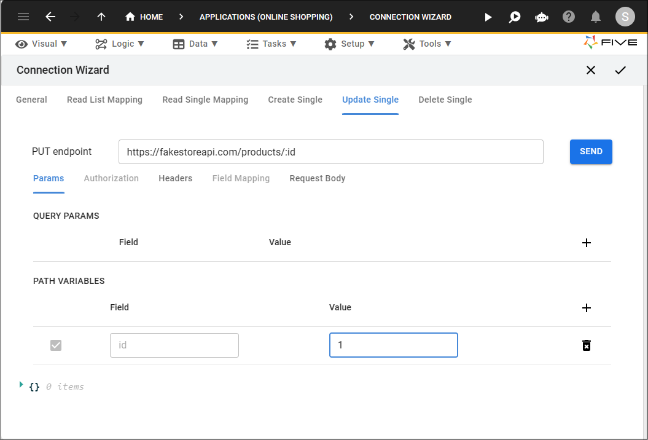The image size is (648, 440).
Task: Switch to the General tab
Action: (31, 100)
